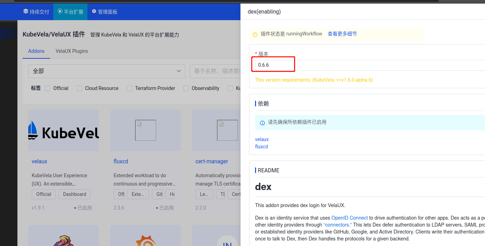
Task: Click the warning icon in the runningWorkflow banner
Action: click(255, 34)
